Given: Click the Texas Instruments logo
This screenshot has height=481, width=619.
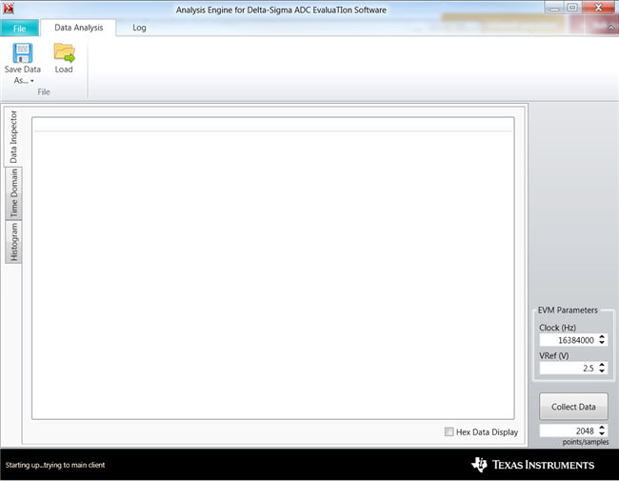Looking at the screenshot, I should [533, 465].
